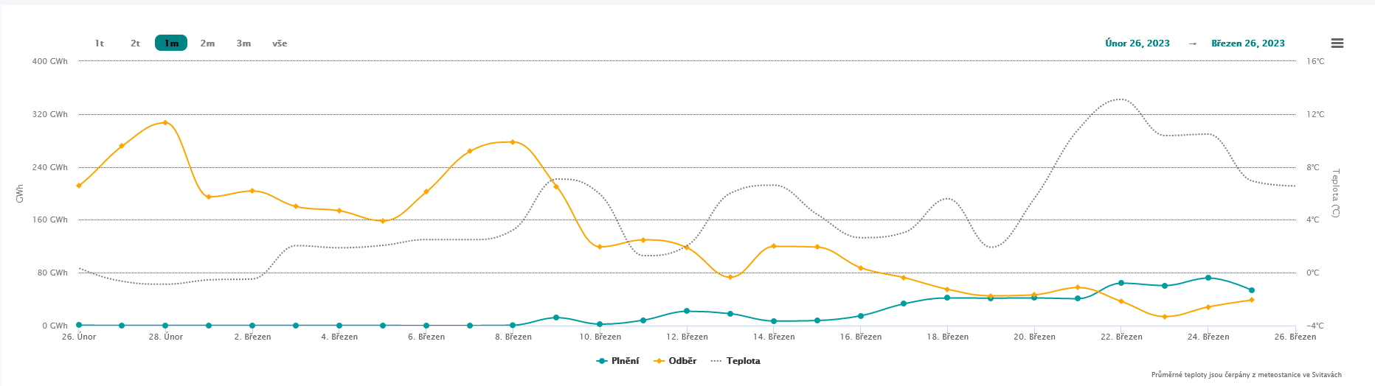1375x386 pixels.
Task: Select the 1m range tab
Action: click(x=171, y=43)
